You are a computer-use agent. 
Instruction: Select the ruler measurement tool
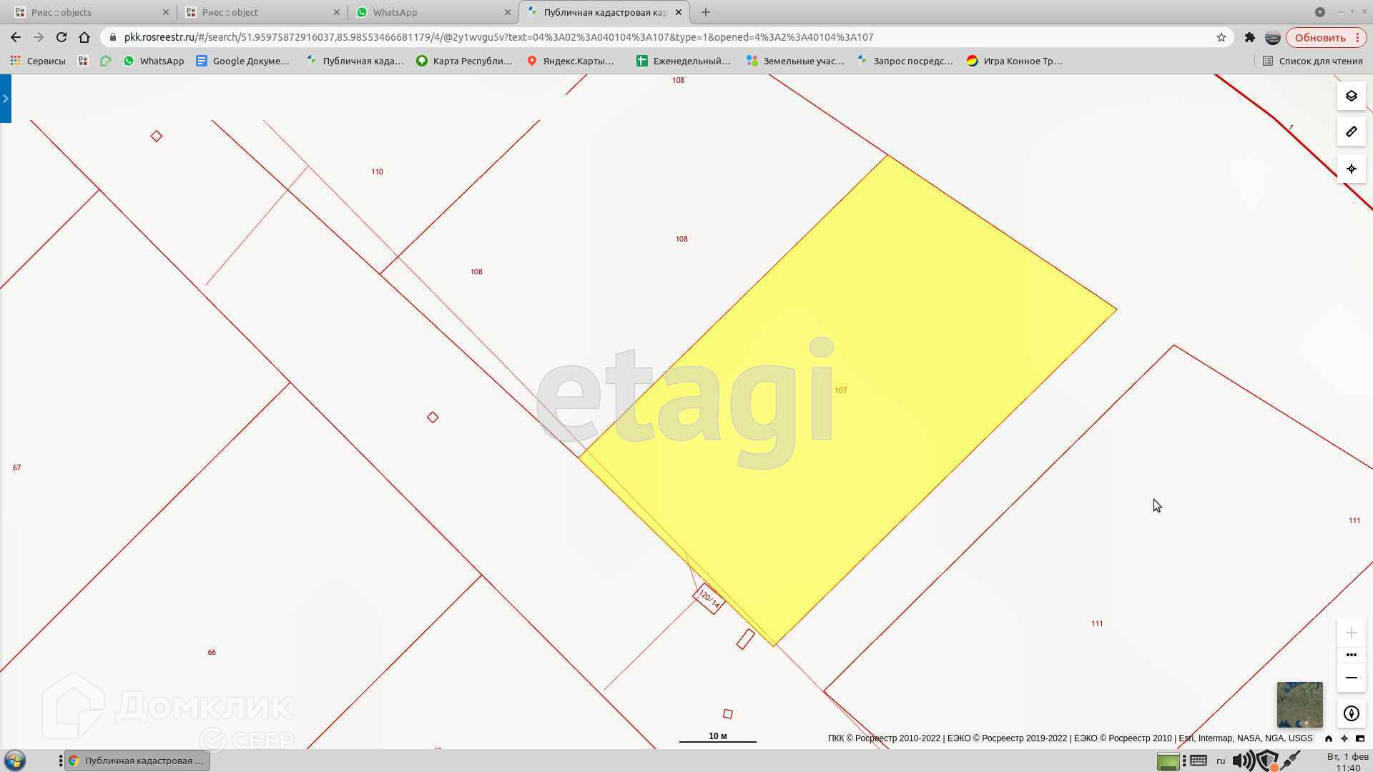click(1351, 132)
